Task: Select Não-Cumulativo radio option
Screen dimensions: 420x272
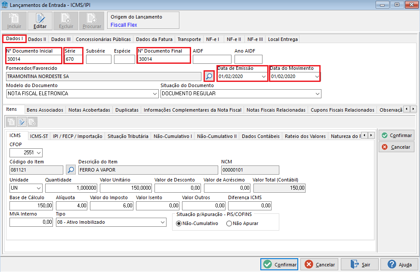Action: coord(179,223)
